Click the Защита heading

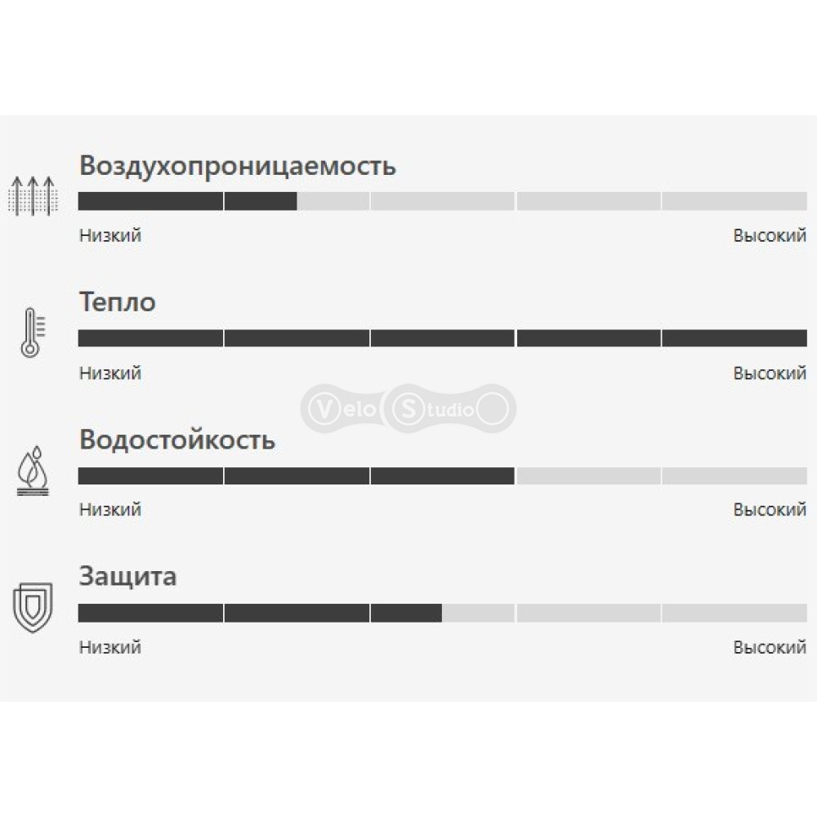click(x=127, y=578)
